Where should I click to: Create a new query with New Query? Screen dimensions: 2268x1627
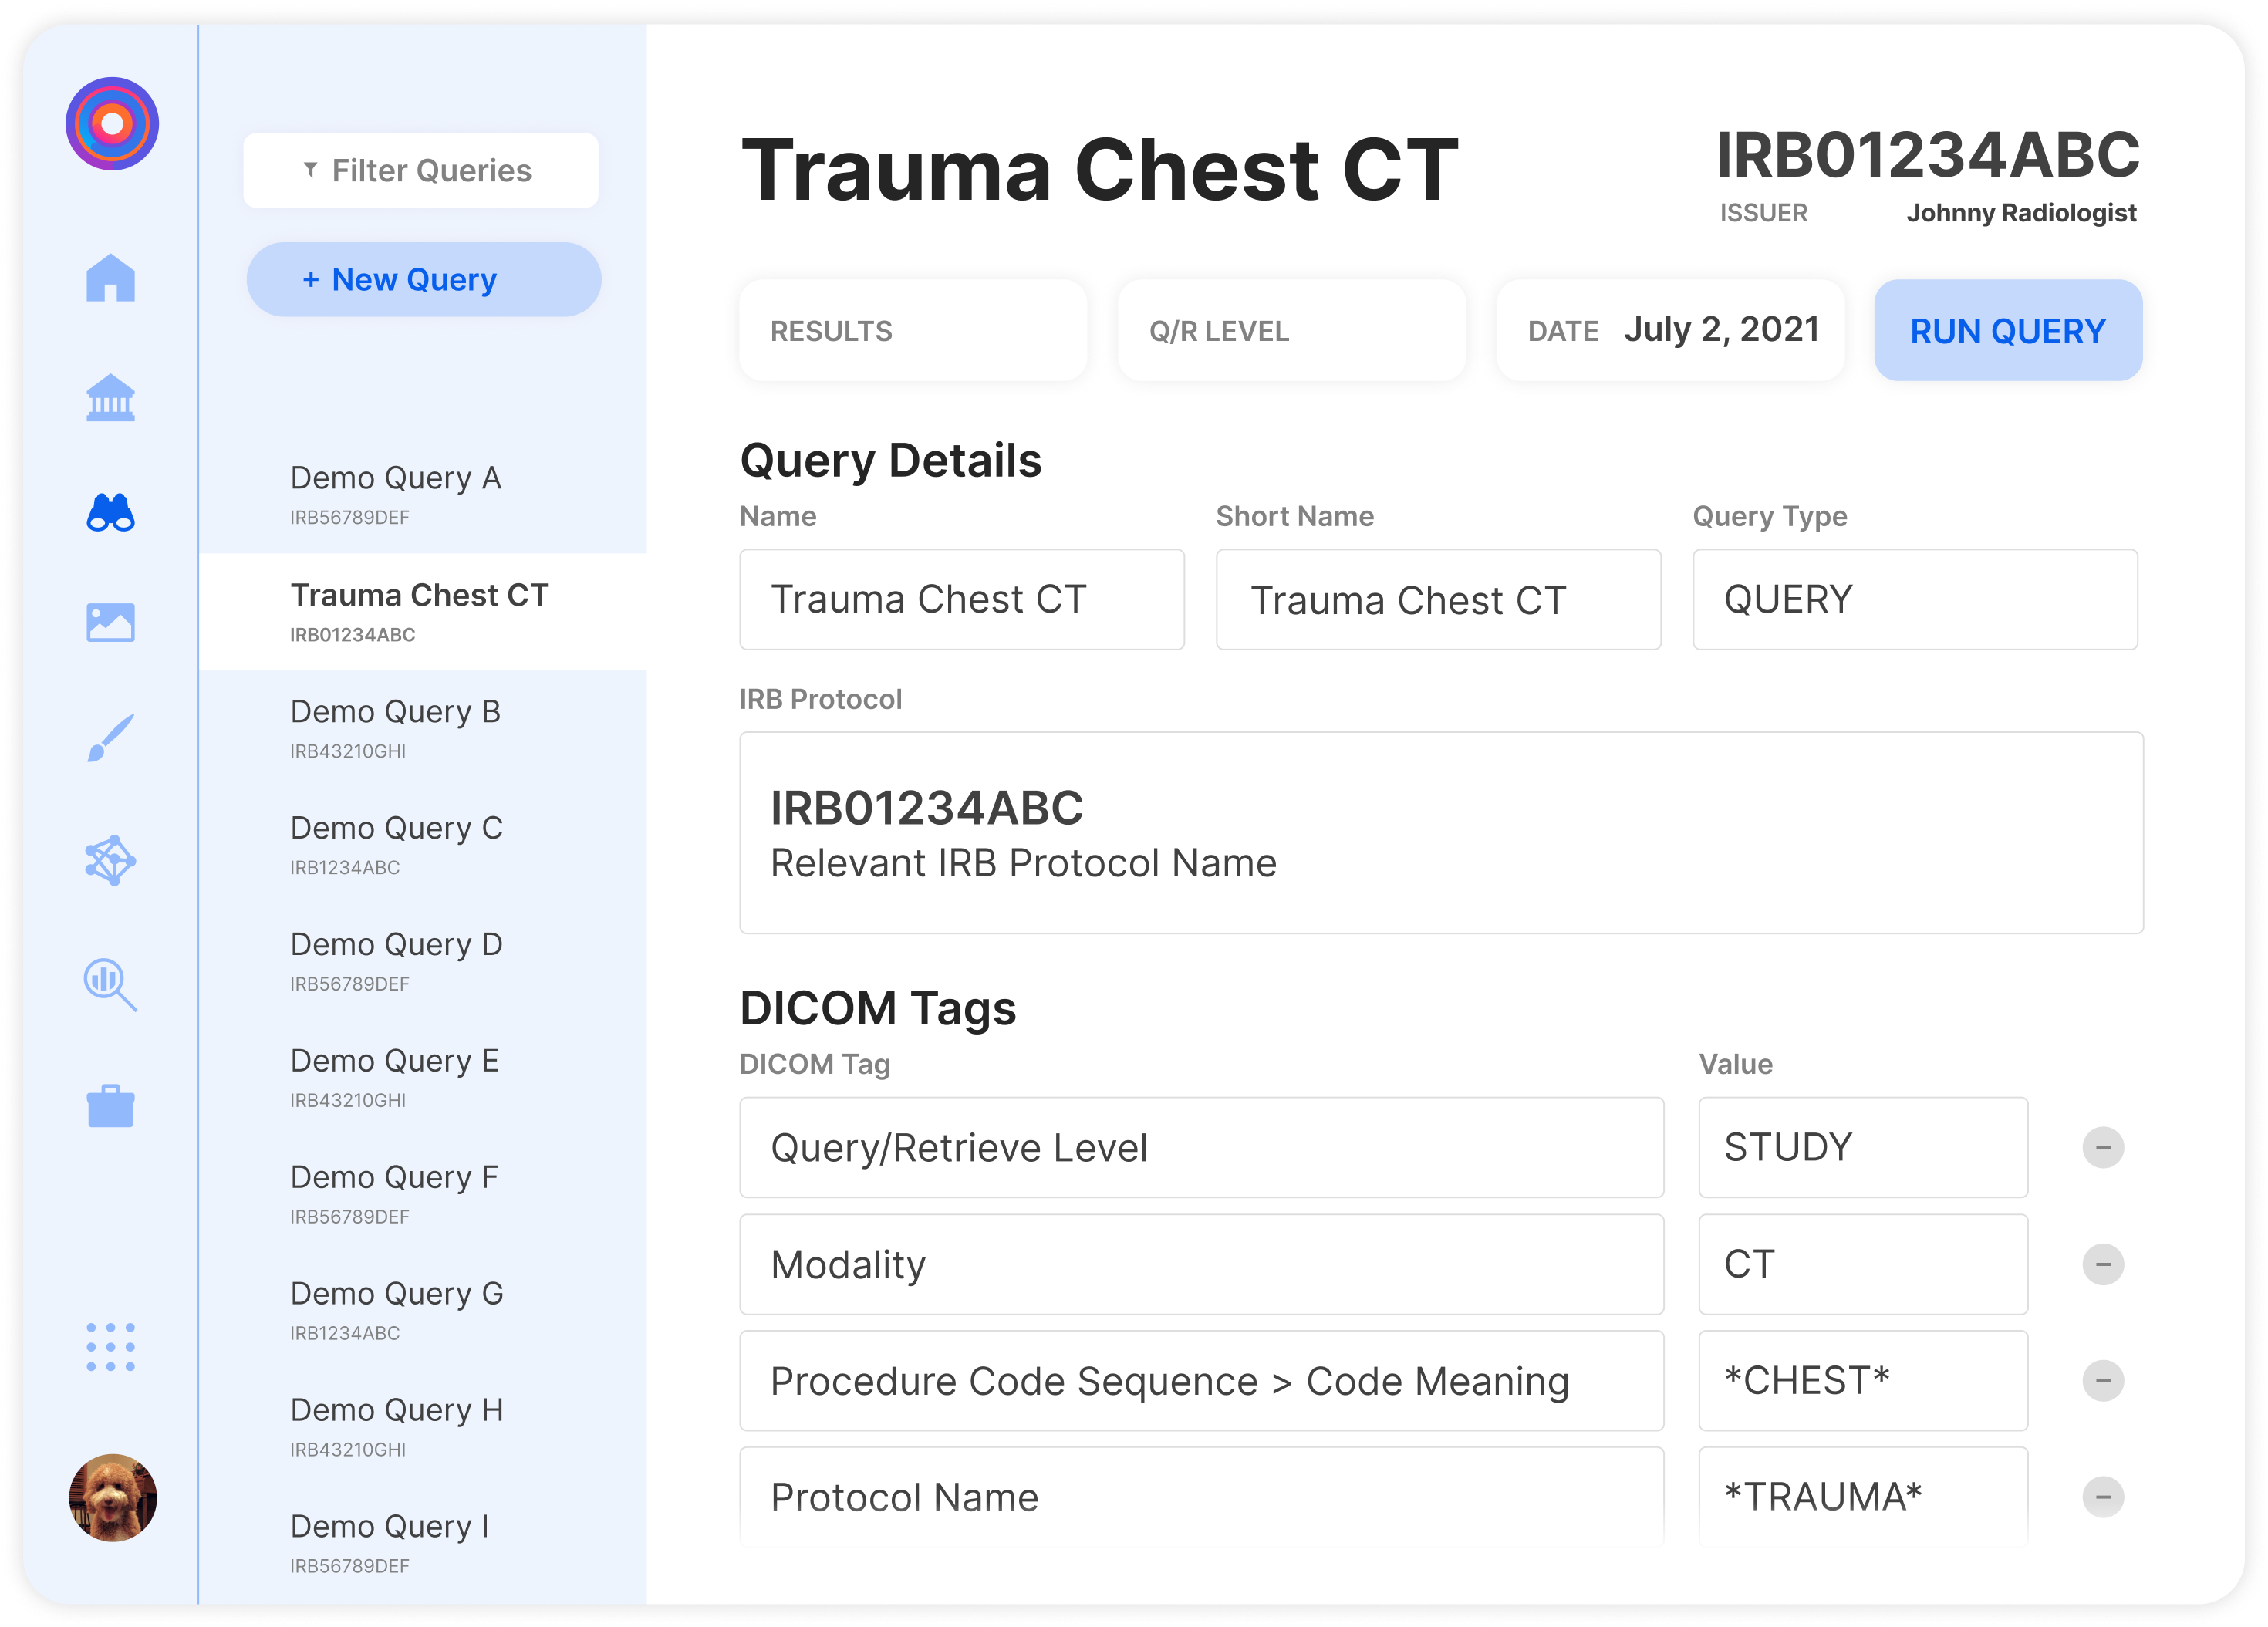pyautogui.click(x=423, y=280)
